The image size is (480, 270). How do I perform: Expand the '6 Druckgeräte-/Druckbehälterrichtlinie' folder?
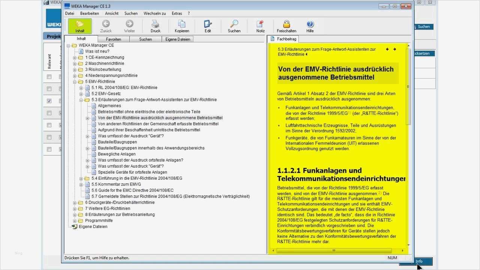[75, 202]
